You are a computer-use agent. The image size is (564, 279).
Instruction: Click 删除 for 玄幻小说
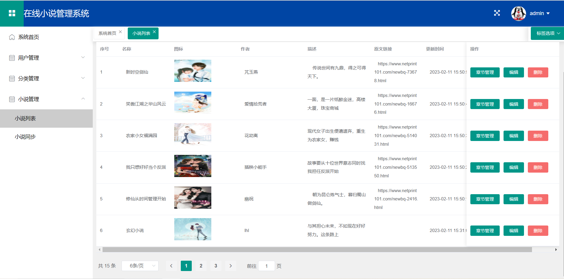538,231
